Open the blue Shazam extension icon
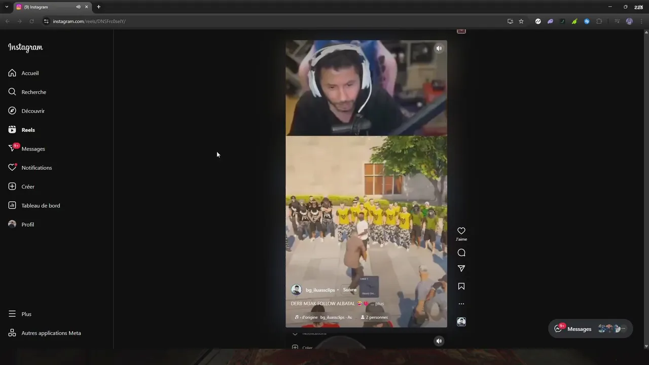649x365 pixels. pyautogui.click(x=587, y=21)
